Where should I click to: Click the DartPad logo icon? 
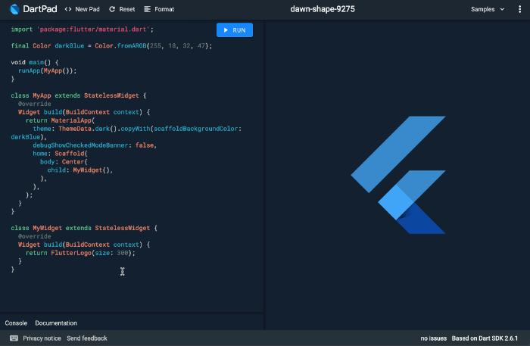coord(13,9)
